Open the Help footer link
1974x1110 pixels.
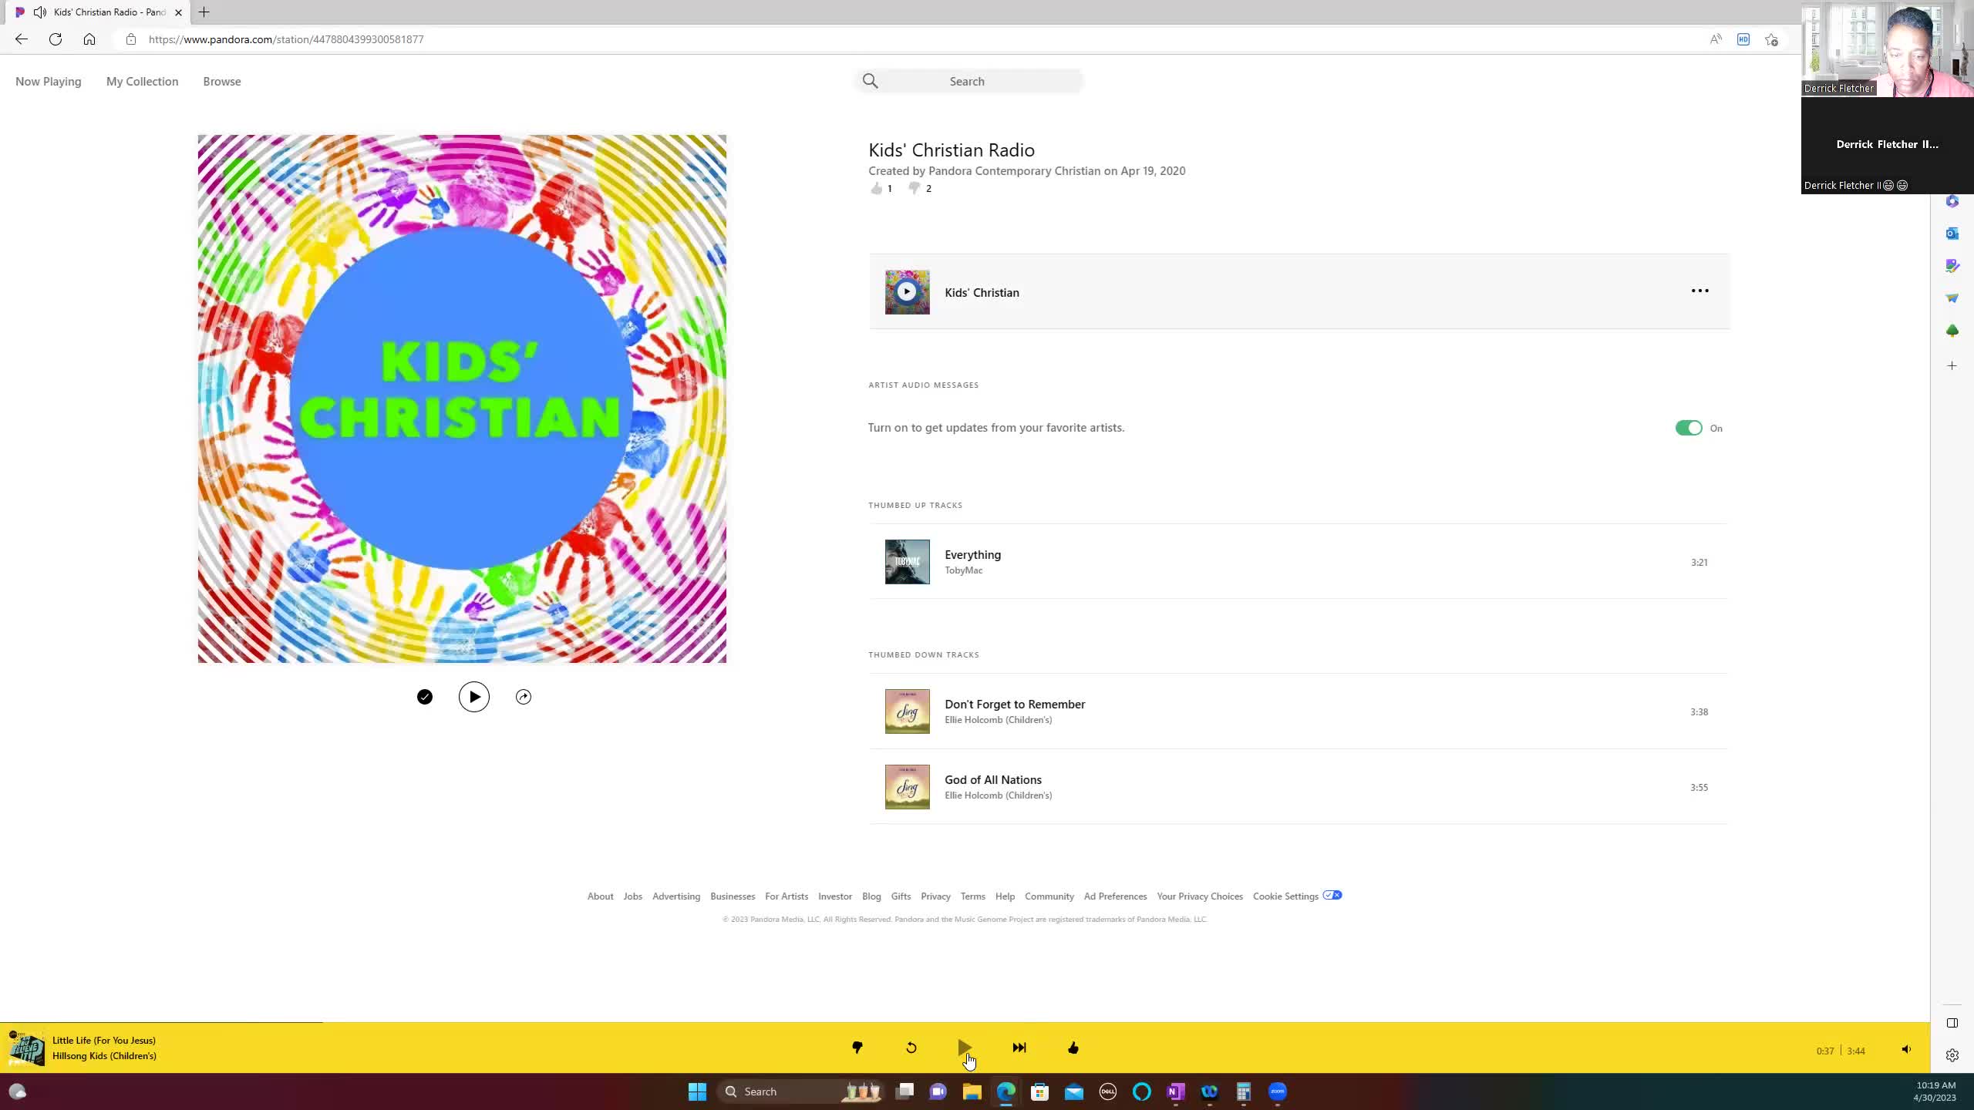1005,896
